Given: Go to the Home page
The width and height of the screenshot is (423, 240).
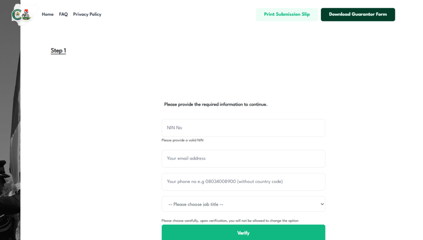Looking at the screenshot, I should [48, 14].
